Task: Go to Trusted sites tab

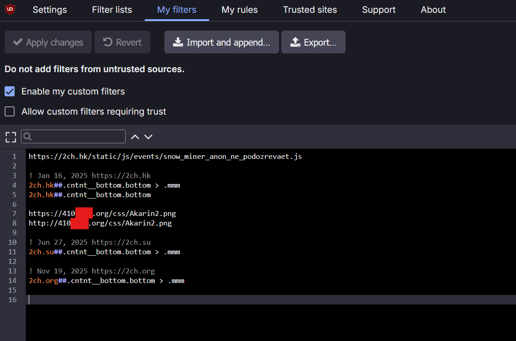Action: click(310, 10)
